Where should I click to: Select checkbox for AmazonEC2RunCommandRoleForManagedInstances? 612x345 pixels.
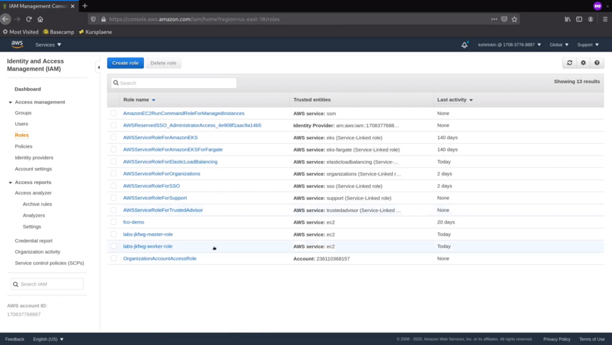pos(114,113)
